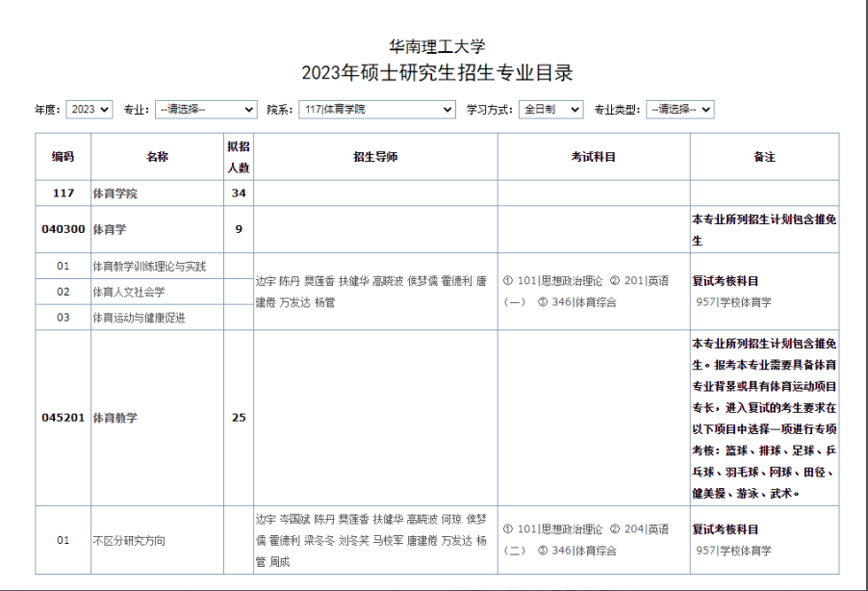
Task: Select direction code 02
Action: point(64,292)
